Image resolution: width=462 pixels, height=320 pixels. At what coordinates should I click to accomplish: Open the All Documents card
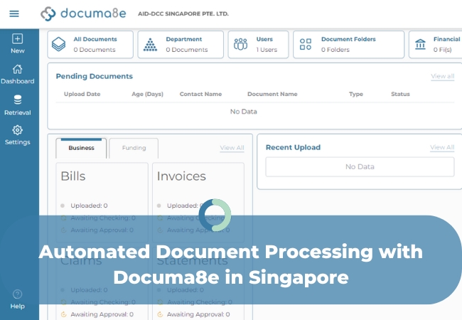coord(90,45)
